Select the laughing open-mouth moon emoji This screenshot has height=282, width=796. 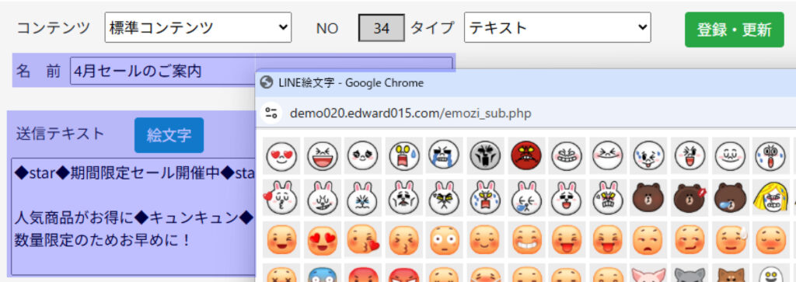point(323,155)
